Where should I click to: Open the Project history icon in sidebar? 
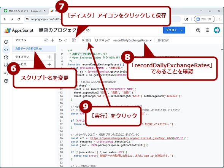pyautogui.click(x=6, y=57)
